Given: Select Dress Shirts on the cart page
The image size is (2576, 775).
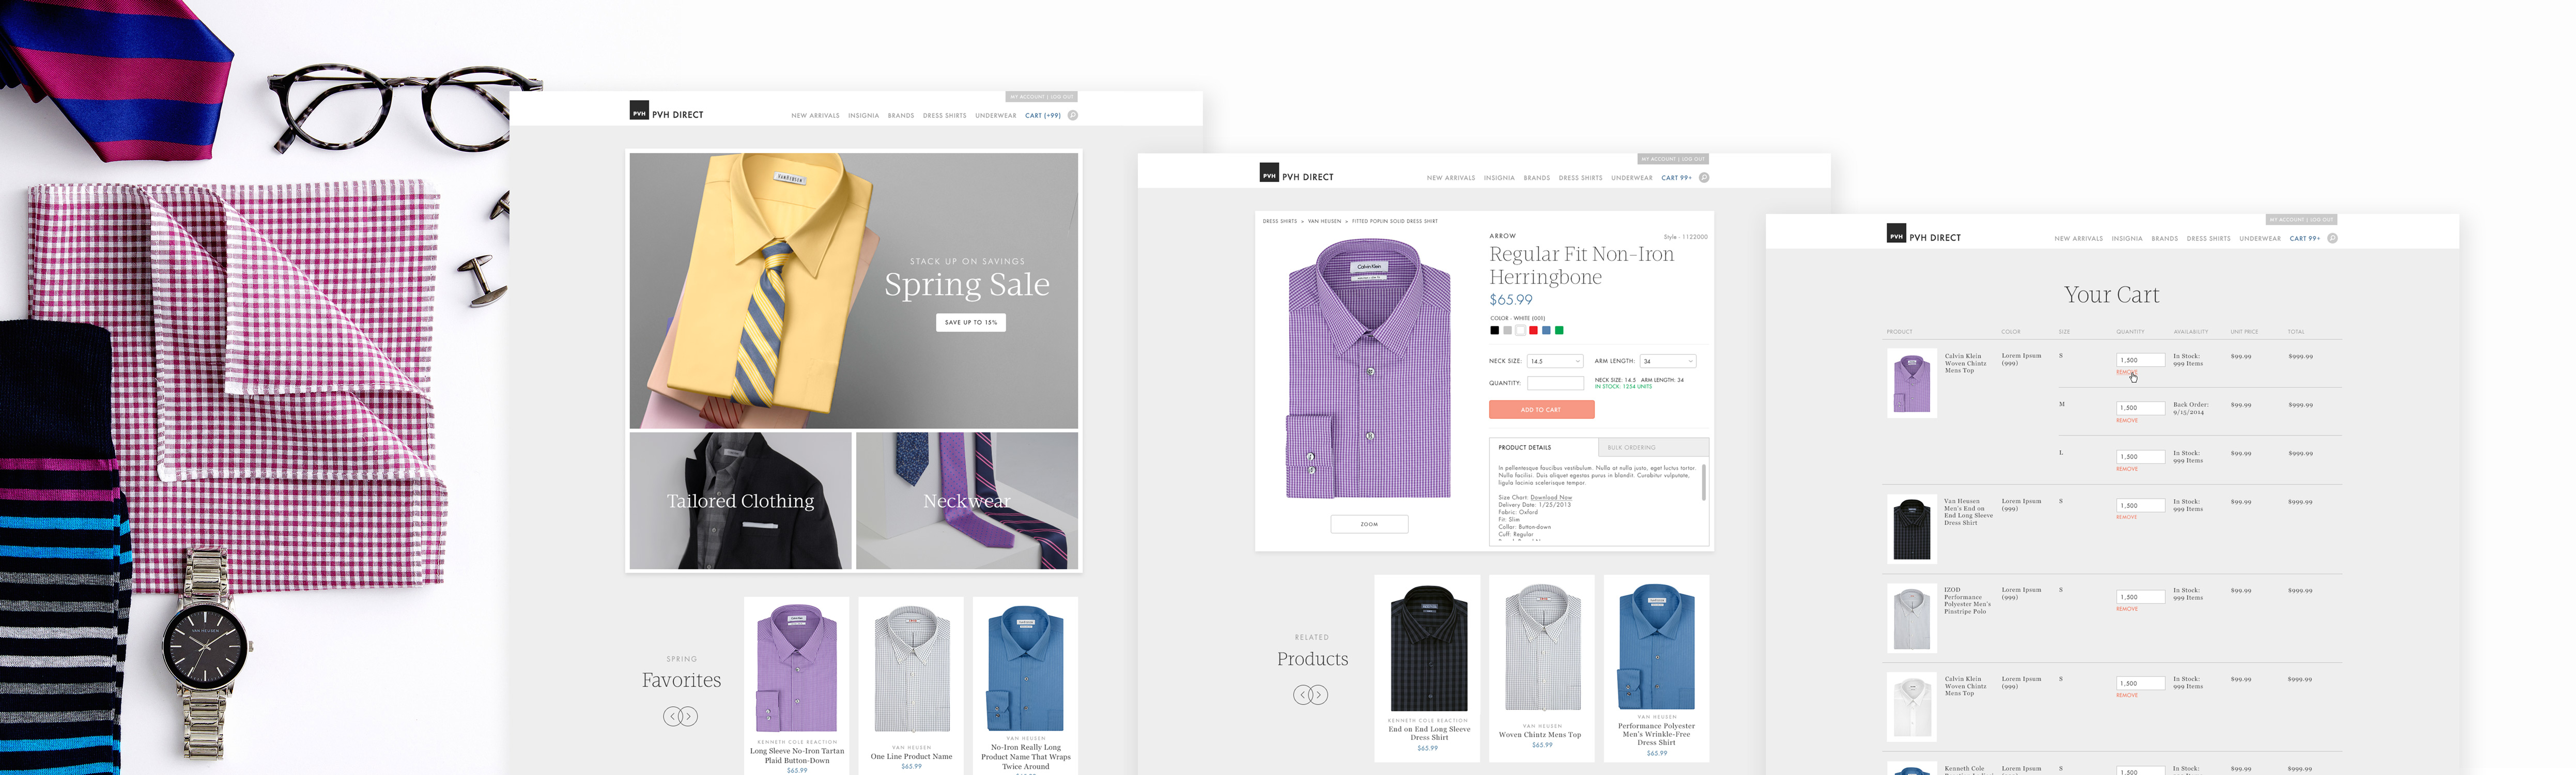Looking at the screenshot, I should 2208,239.
